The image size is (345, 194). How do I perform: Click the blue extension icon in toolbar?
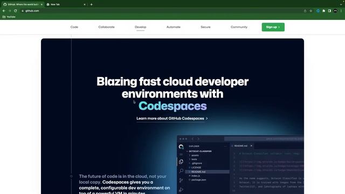(x=318, y=11)
